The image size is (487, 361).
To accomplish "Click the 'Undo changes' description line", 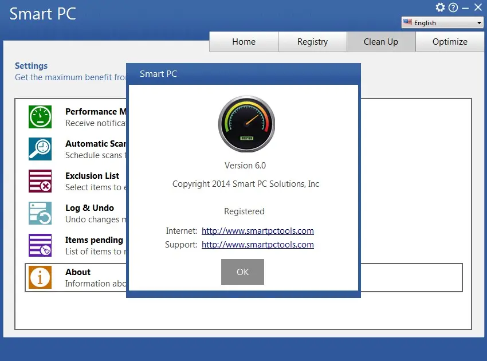I will click(x=96, y=219).
